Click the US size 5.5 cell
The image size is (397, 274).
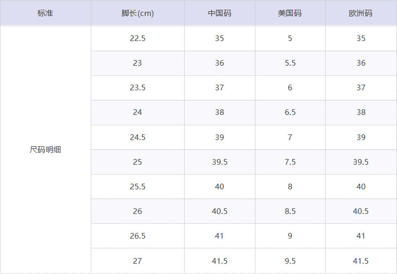click(x=290, y=63)
